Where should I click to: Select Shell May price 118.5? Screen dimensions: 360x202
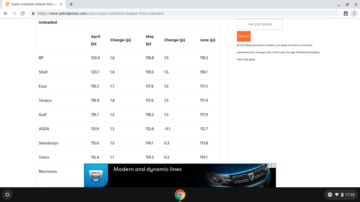click(x=150, y=72)
